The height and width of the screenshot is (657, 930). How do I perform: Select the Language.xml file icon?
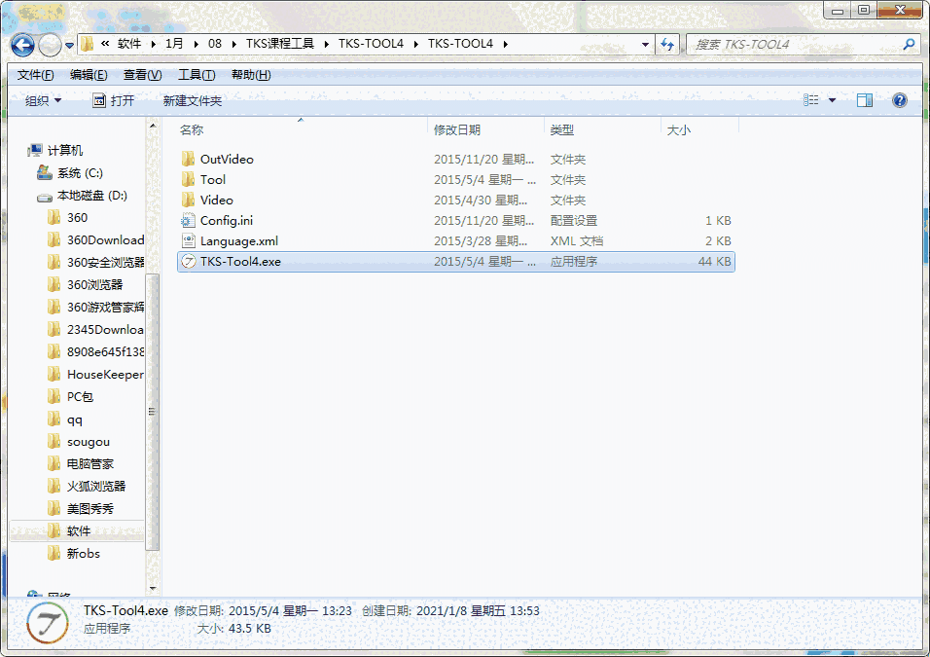(188, 241)
